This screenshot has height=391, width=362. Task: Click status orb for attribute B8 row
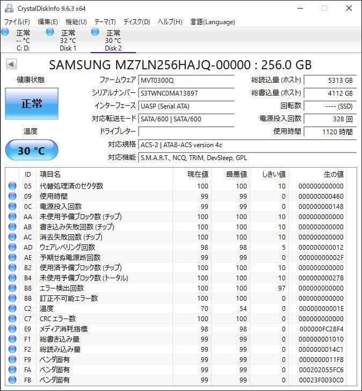point(12,288)
